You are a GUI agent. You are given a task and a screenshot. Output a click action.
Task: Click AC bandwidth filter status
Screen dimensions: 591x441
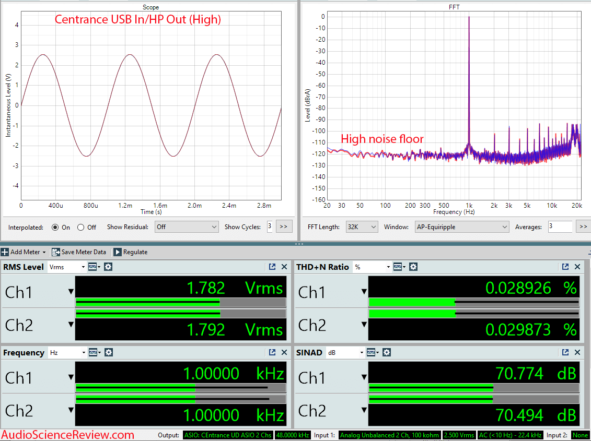click(510, 435)
